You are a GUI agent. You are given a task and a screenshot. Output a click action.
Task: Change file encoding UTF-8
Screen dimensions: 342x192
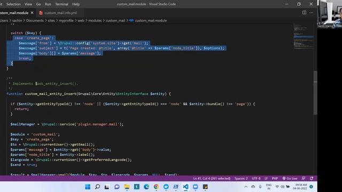coord(256,179)
